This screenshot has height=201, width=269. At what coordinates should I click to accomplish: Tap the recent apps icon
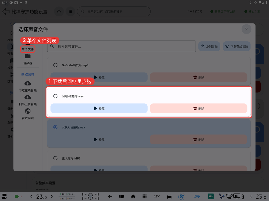[x=122, y=196]
